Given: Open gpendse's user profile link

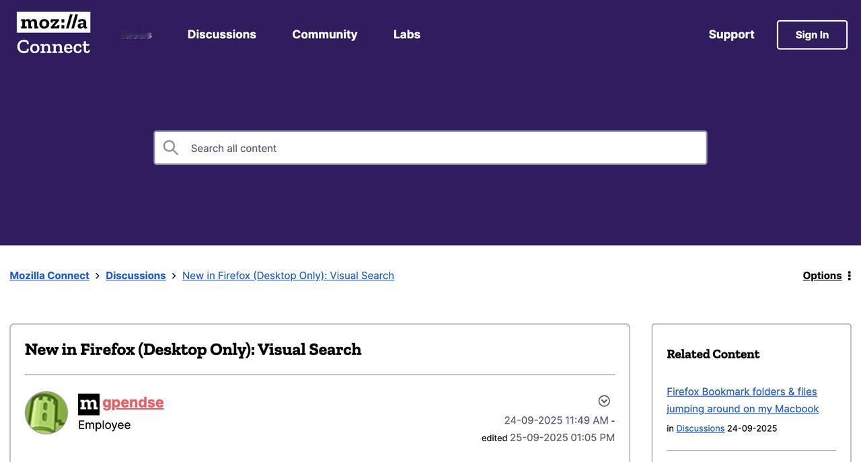Looking at the screenshot, I should click(133, 402).
